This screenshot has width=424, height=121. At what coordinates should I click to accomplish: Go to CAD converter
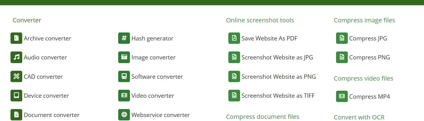point(43,77)
